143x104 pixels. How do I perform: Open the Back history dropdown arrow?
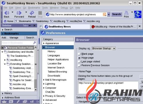pos(12,12)
